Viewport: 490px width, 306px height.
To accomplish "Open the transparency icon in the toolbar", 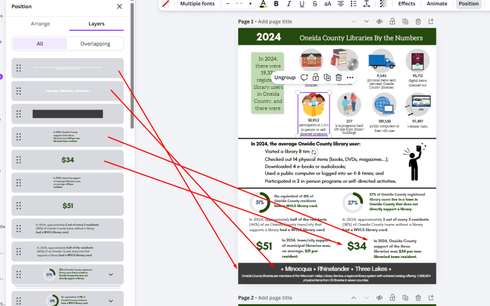I will (x=383, y=4).
